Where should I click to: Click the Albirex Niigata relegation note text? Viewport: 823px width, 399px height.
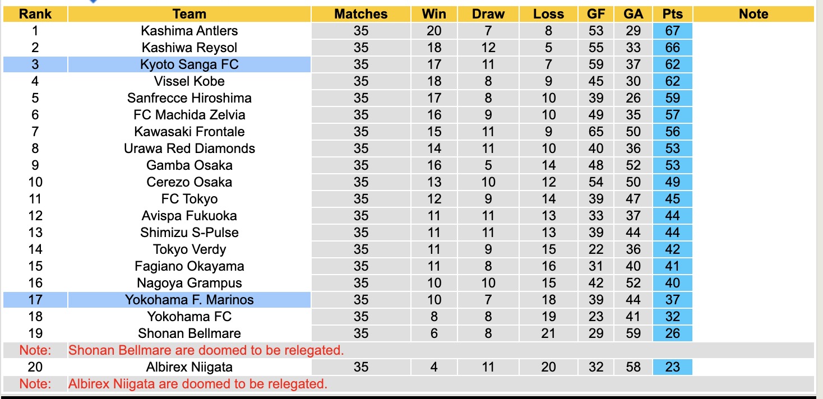[198, 384]
